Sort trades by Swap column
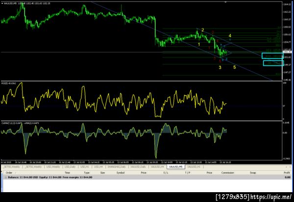Screen dimensions: 294x202 click(253, 173)
